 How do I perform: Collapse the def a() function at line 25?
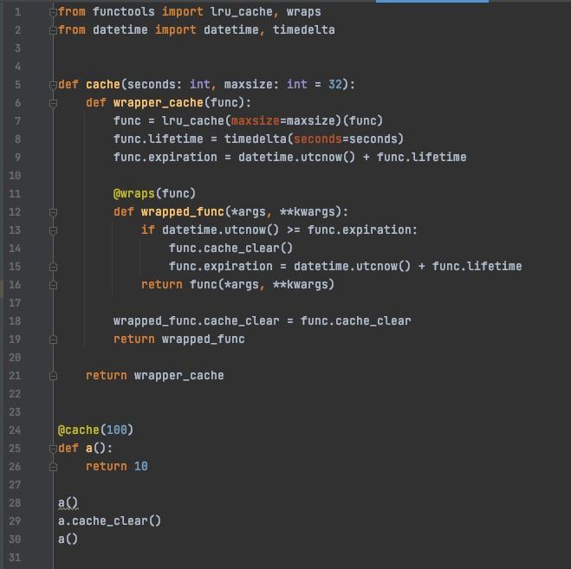53,449
